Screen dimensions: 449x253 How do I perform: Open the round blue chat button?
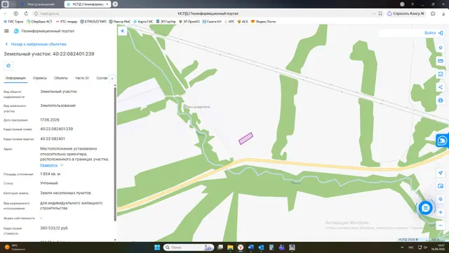[x=426, y=208]
